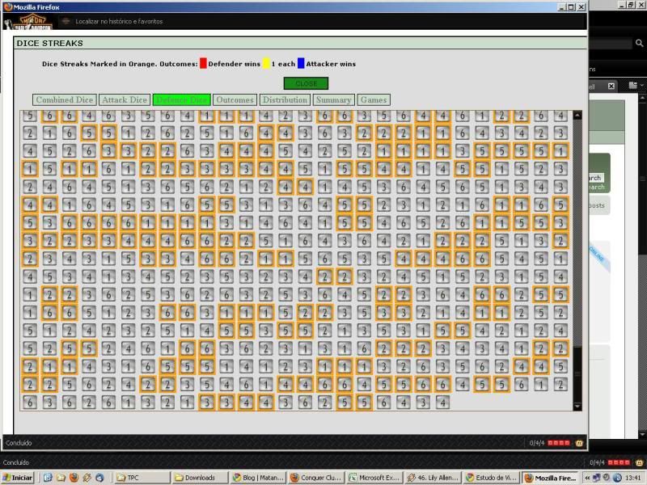The image size is (647, 485).
Task: Expand hidden system tray icons chevron
Action: [587, 478]
